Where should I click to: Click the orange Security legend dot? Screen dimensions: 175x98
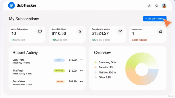coord(95,67)
